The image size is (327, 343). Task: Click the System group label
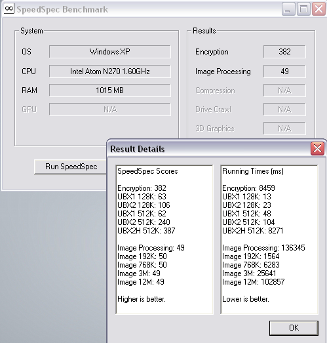pos(31,31)
